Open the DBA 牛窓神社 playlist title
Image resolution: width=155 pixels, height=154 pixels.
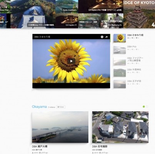coord(134,70)
